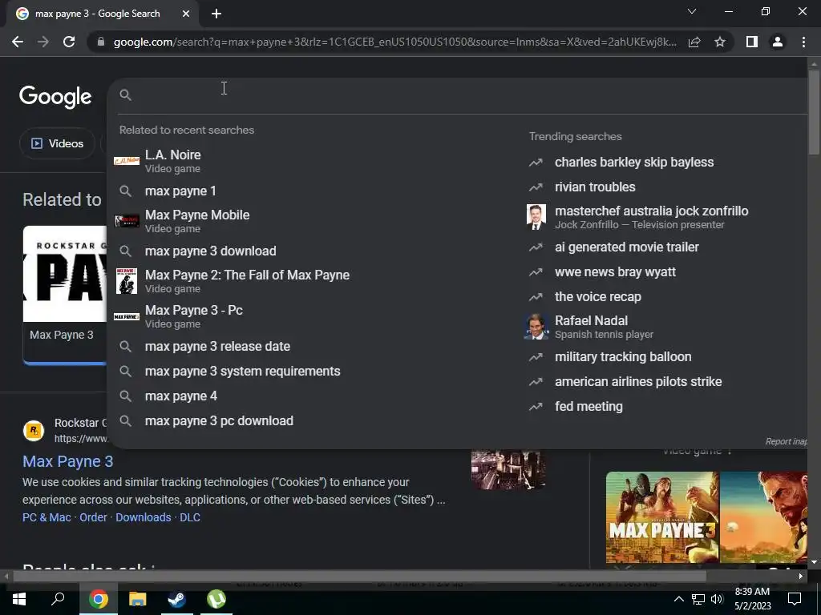This screenshot has width=821, height=615.
Task: Open the 'Downloads' sitelink
Action: point(144,517)
